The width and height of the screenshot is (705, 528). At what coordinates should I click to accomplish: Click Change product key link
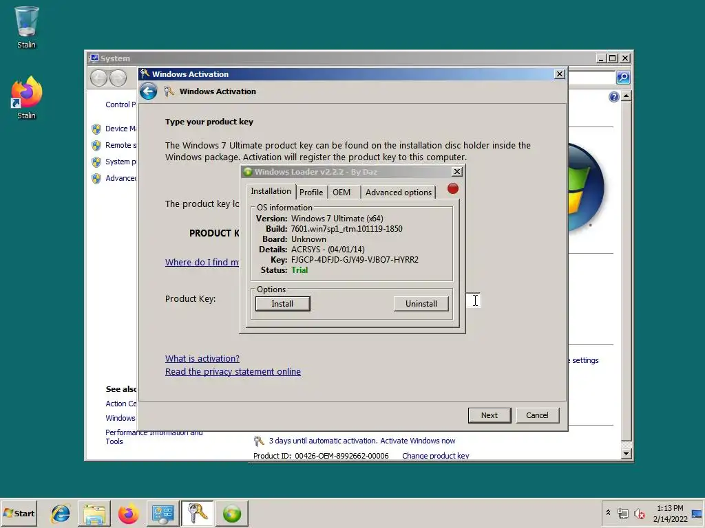(x=436, y=456)
